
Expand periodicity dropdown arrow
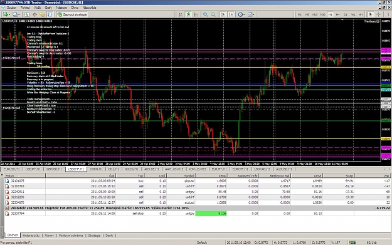point(244,14)
